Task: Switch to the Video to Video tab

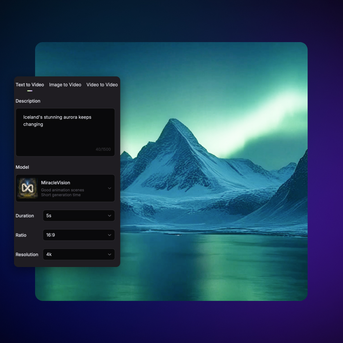Action: (x=102, y=85)
